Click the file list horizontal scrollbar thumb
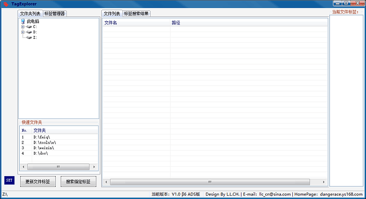 (x=210, y=182)
